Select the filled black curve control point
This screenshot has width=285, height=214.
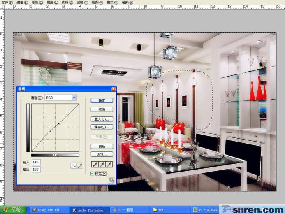(59, 123)
